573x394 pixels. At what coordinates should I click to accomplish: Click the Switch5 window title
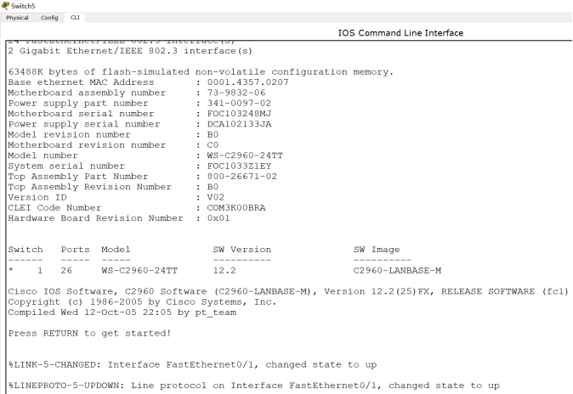click(x=23, y=6)
